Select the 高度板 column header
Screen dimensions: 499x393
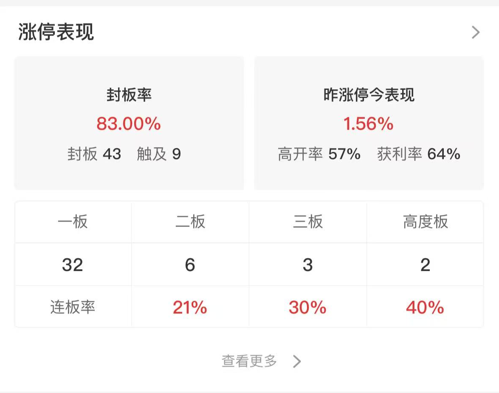pyautogui.click(x=425, y=222)
